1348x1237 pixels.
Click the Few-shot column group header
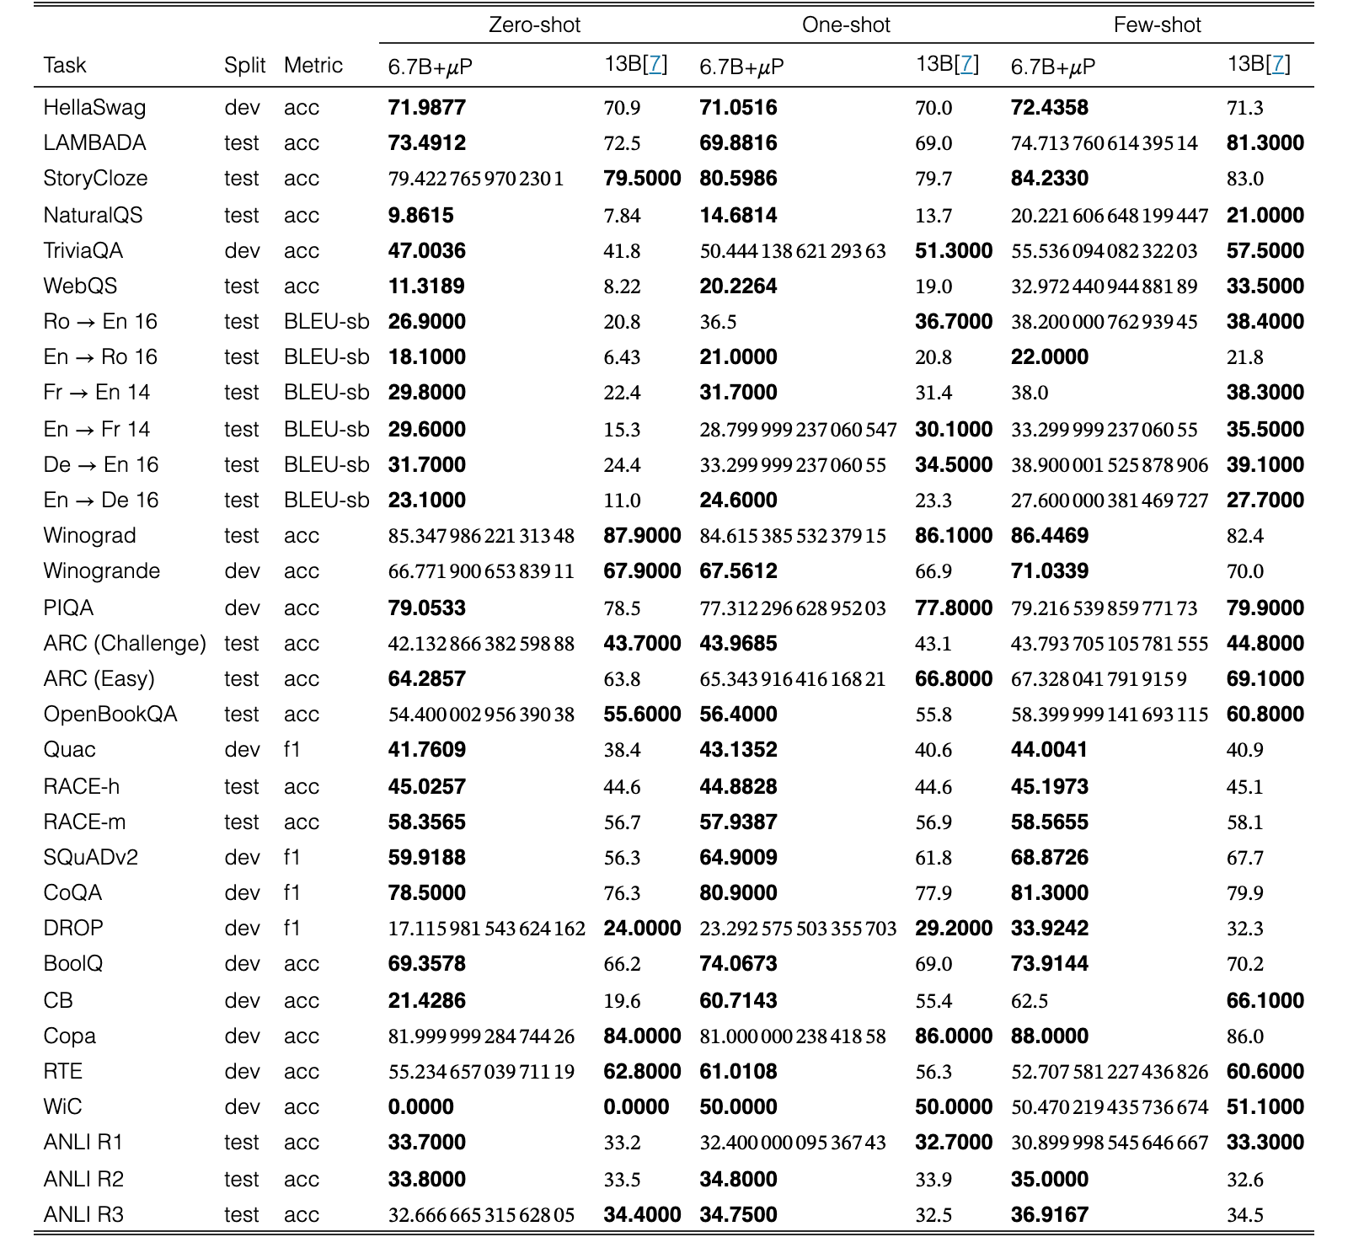[x=1158, y=24]
